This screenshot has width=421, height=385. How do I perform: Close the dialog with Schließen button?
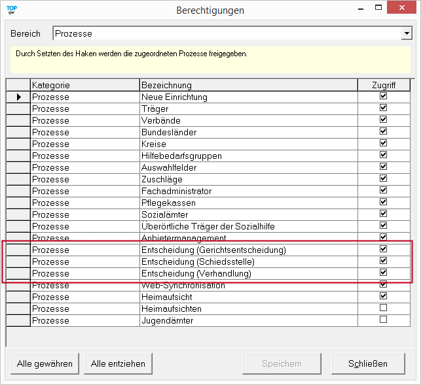point(369,363)
